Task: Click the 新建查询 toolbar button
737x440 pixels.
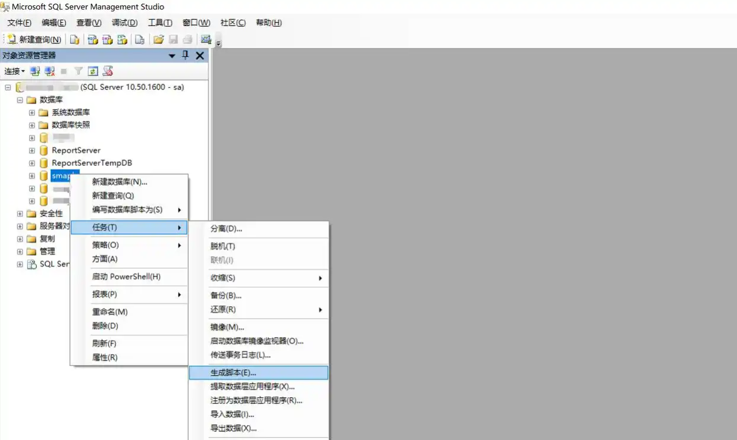Action: [34, 40]
